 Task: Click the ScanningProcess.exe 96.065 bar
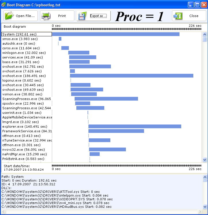coord(106,99)
